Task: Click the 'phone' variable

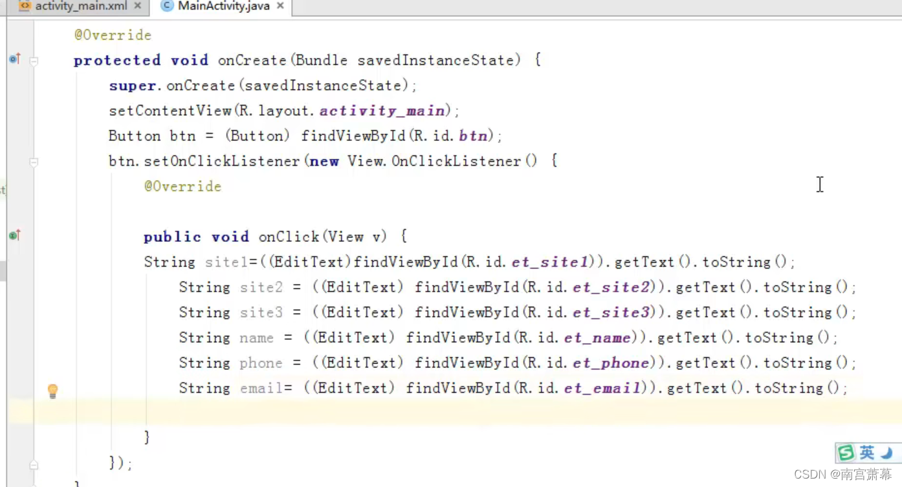Action: coord(261,363)
